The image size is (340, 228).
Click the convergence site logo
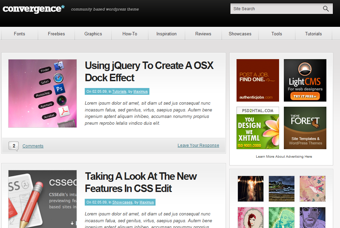(x=34, y=9)
